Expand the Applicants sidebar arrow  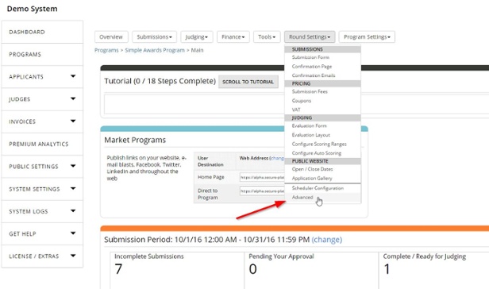point(73,76)
